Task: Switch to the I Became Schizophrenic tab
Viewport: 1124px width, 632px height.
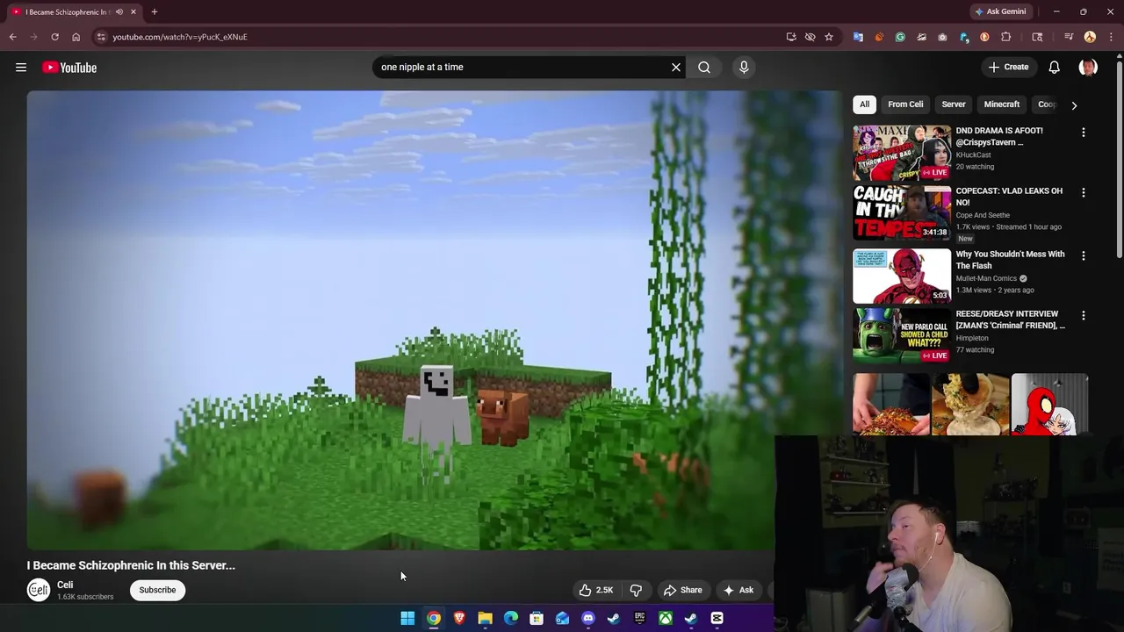Action: (75, 11)
